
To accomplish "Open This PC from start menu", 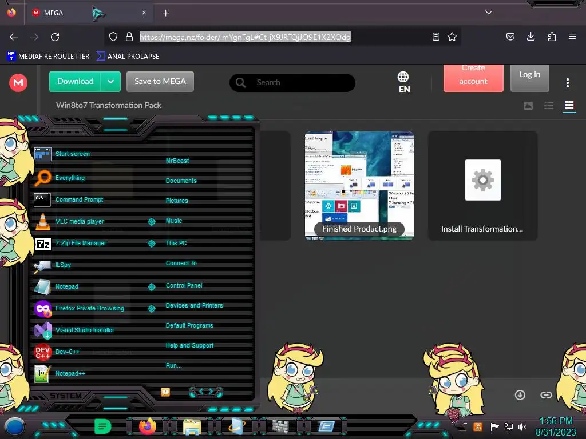I will click(x=176, y=243).
